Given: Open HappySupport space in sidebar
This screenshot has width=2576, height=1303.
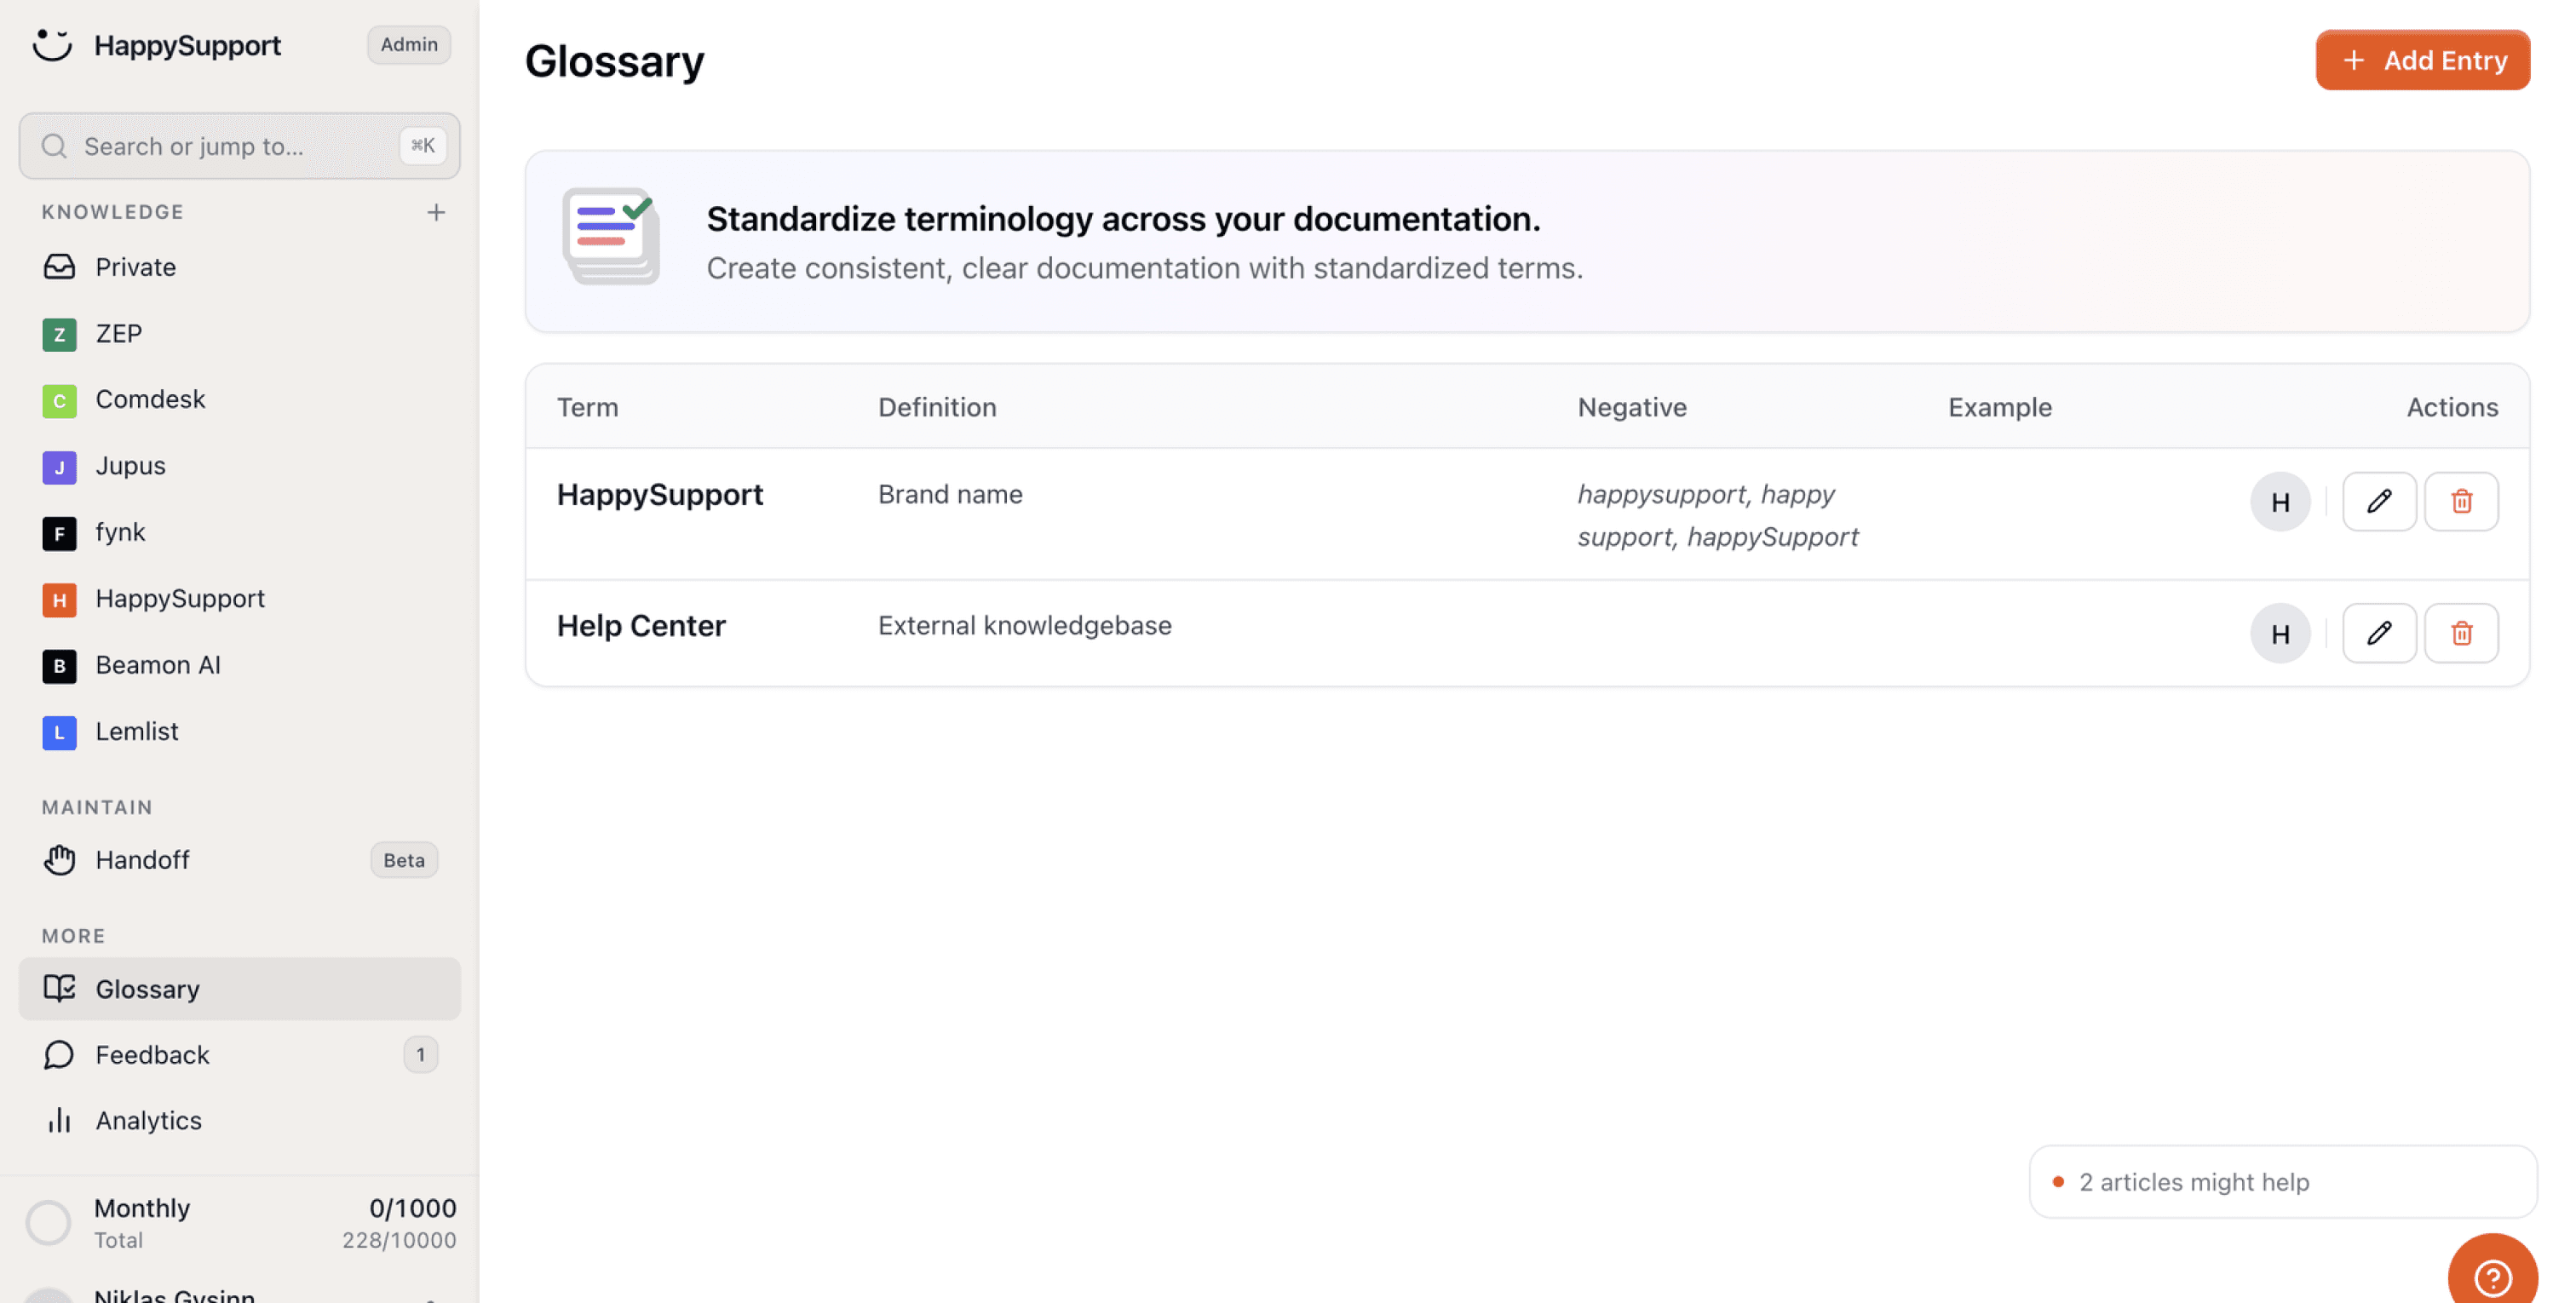Looking at the screenshot, I should coord(239,599).
